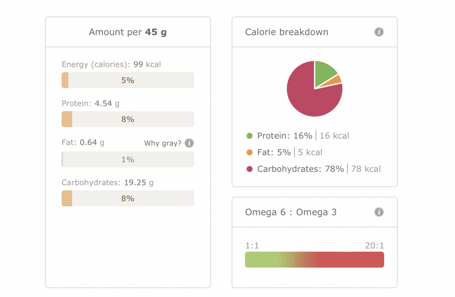Select the Calorie breakdown panel header
Viewport: 455px width, 297px height.
[286, 32]
